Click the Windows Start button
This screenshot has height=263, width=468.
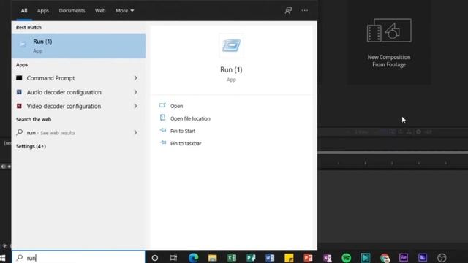tap(3, 258)
